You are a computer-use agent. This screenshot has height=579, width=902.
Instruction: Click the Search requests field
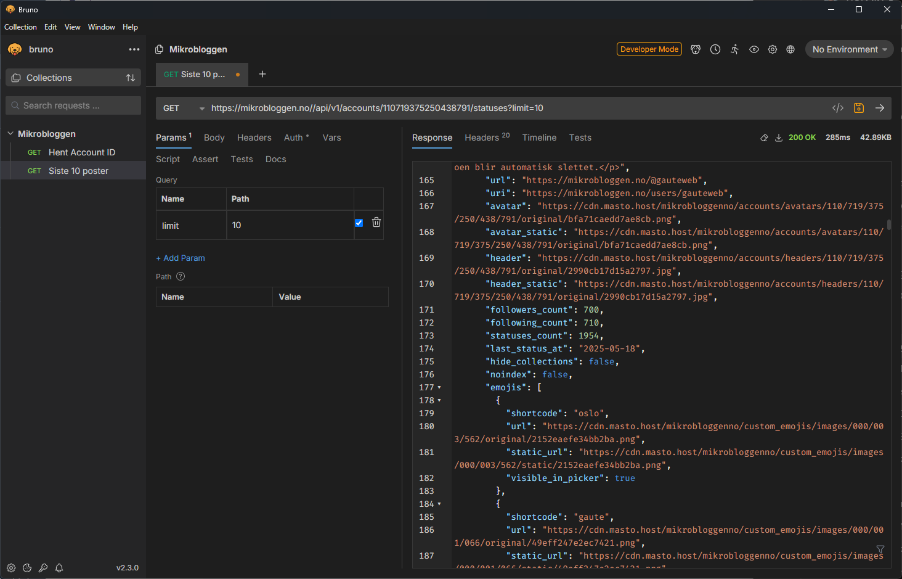coord(73,105)
